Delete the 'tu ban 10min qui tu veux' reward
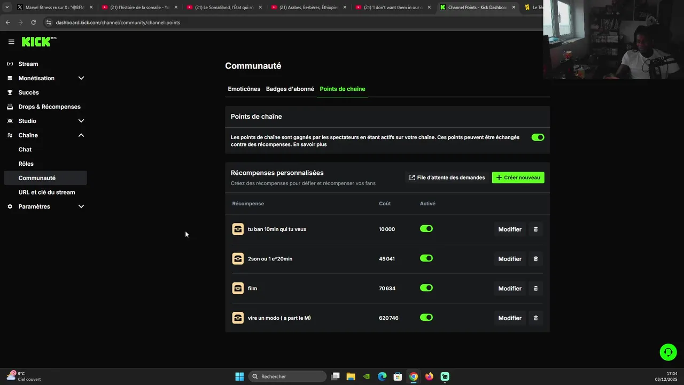This screenshot has width=684, height=385. point(535,229)
